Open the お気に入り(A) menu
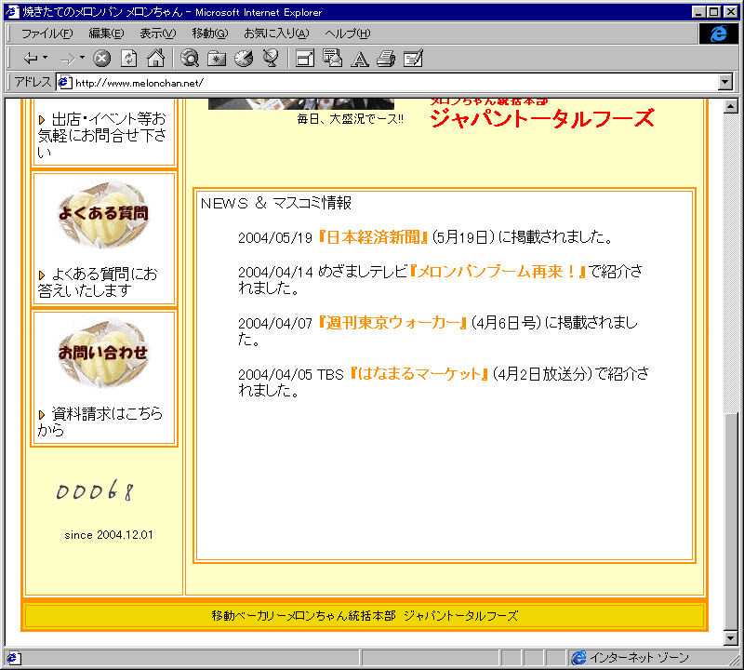Screen dimensions: 744x670 pos(276,33)
